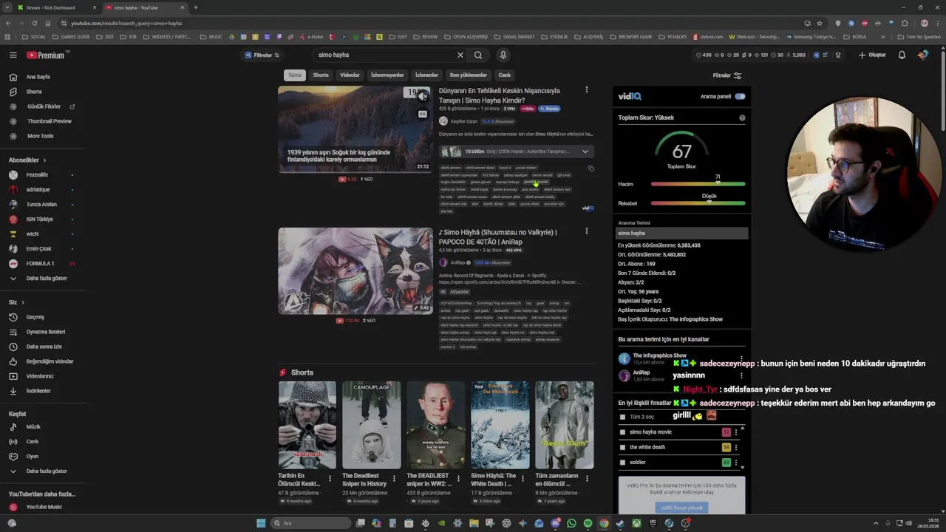
Task: Toggle the vidIQ Arama paneli switch
Action: click(x=740, y=96)
